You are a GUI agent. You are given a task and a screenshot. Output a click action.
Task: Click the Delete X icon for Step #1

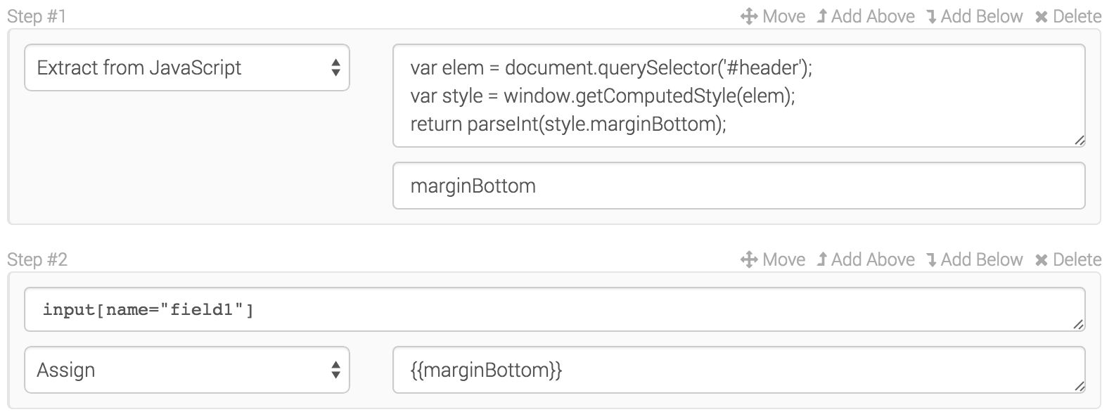coord(1043,15)
